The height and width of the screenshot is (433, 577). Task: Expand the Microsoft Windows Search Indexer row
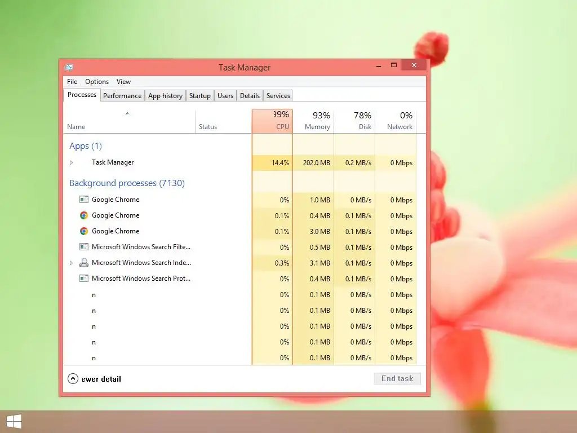pos(72,263)
